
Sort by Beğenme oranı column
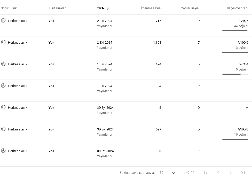coord(237,8)
